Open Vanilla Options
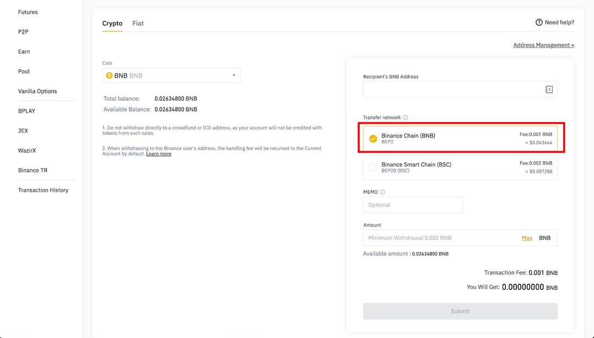594x338 pixels. pos(37,91)
